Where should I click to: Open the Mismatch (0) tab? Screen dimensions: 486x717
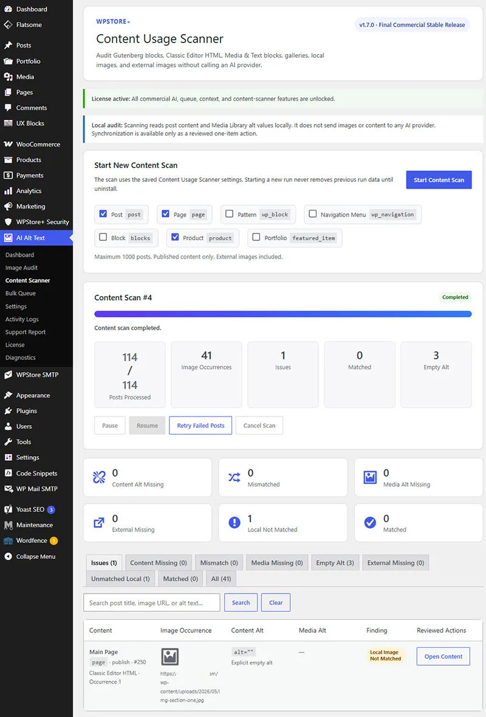[219, 563]
